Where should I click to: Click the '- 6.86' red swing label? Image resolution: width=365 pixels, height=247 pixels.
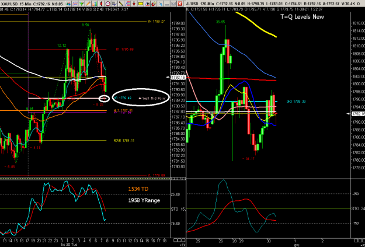[x=9, y=167]
